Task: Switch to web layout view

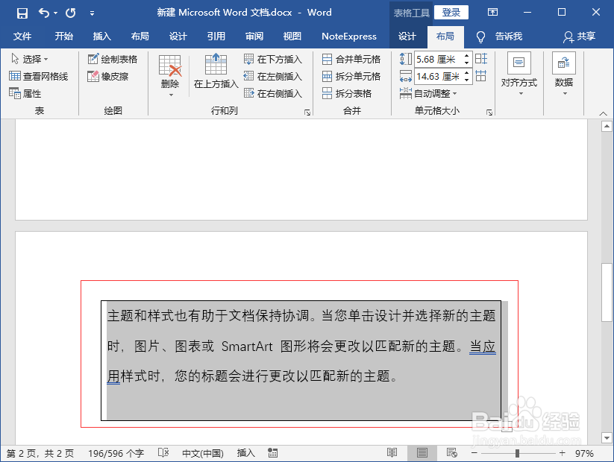Action: click(452, 453)
